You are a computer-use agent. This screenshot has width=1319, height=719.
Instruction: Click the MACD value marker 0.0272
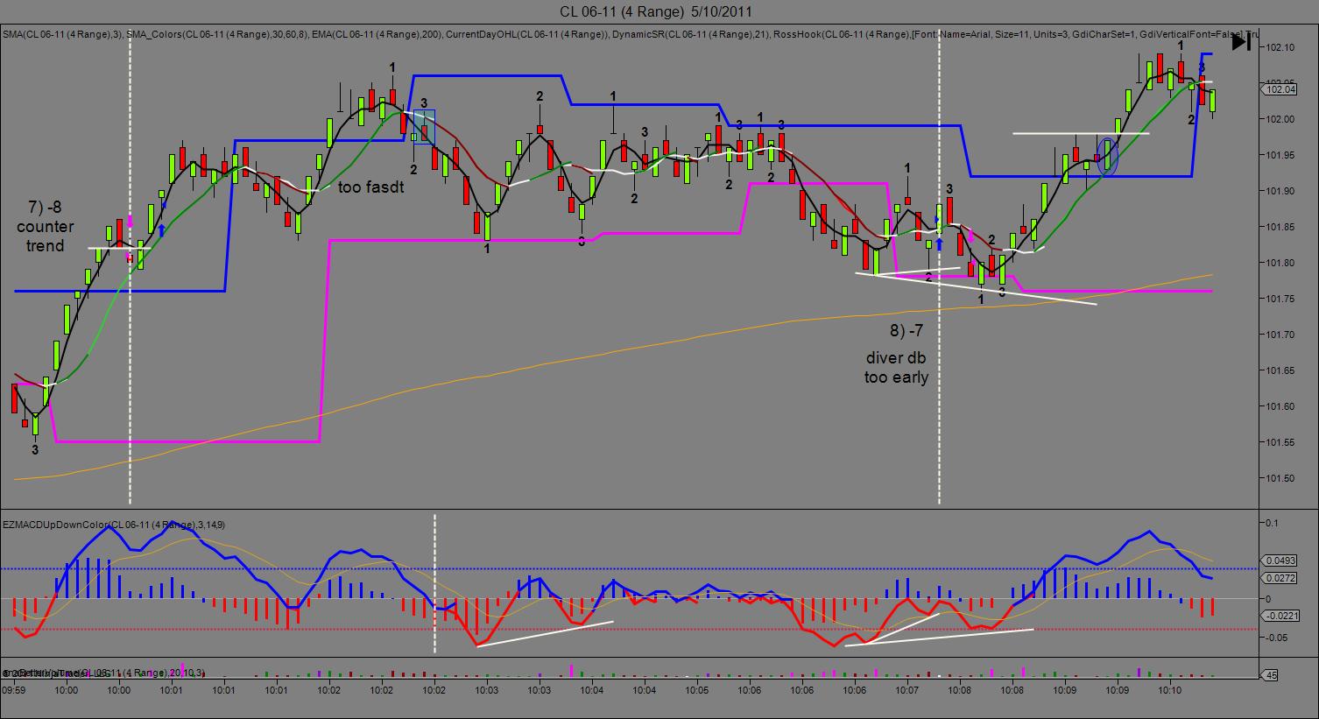pos(1280,578)
